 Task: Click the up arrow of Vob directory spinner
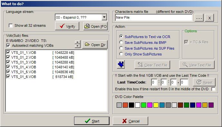tap(77, 42)
